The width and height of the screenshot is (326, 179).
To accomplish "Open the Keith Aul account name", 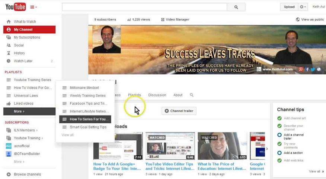I will click(319, 7).
